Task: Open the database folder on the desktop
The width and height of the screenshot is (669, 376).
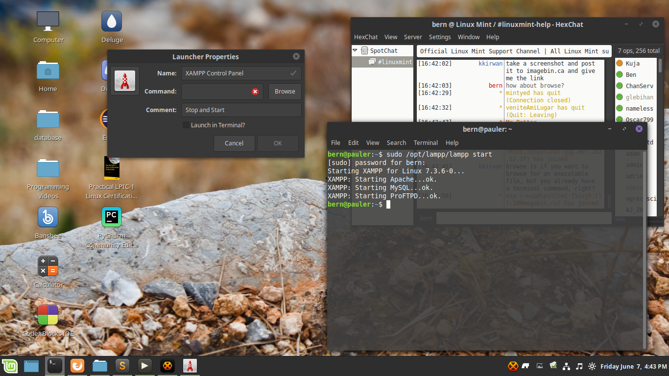Action: pos(48,125)
